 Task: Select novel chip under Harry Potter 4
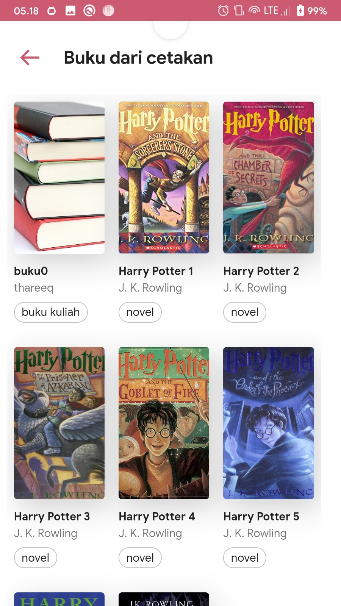[140, 558]
